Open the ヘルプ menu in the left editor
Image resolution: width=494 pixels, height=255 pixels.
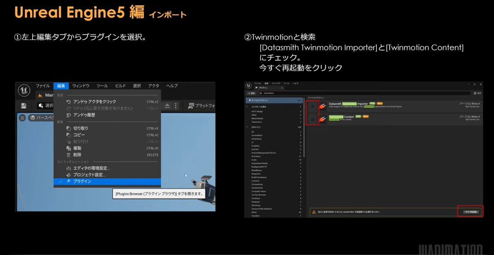[x=172, y=86]
